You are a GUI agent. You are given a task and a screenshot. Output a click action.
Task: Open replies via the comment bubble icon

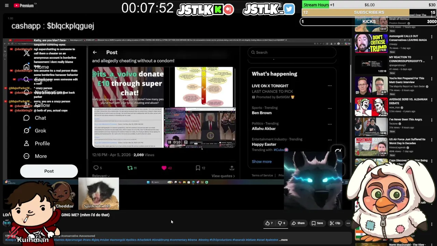click(x=96, y=168)
